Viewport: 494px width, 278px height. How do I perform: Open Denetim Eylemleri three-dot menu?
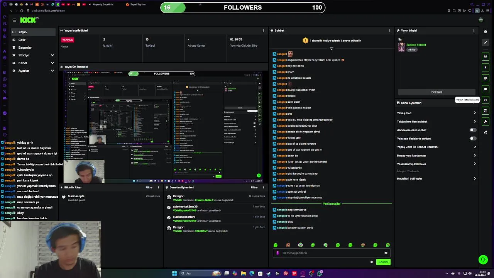point(264,188)
